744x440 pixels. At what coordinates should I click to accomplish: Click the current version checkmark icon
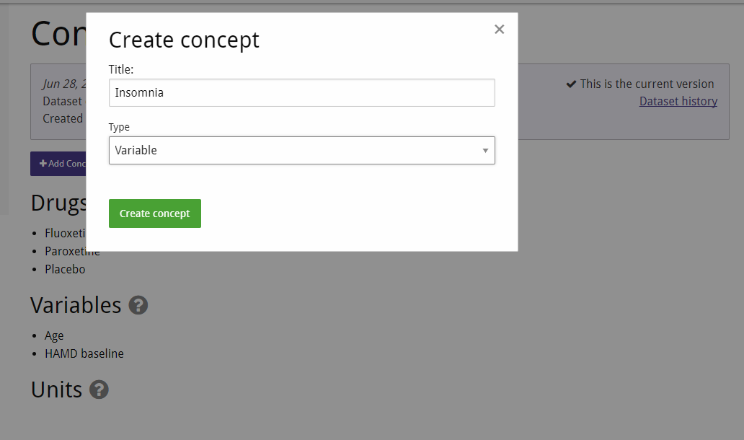(571, 84)
